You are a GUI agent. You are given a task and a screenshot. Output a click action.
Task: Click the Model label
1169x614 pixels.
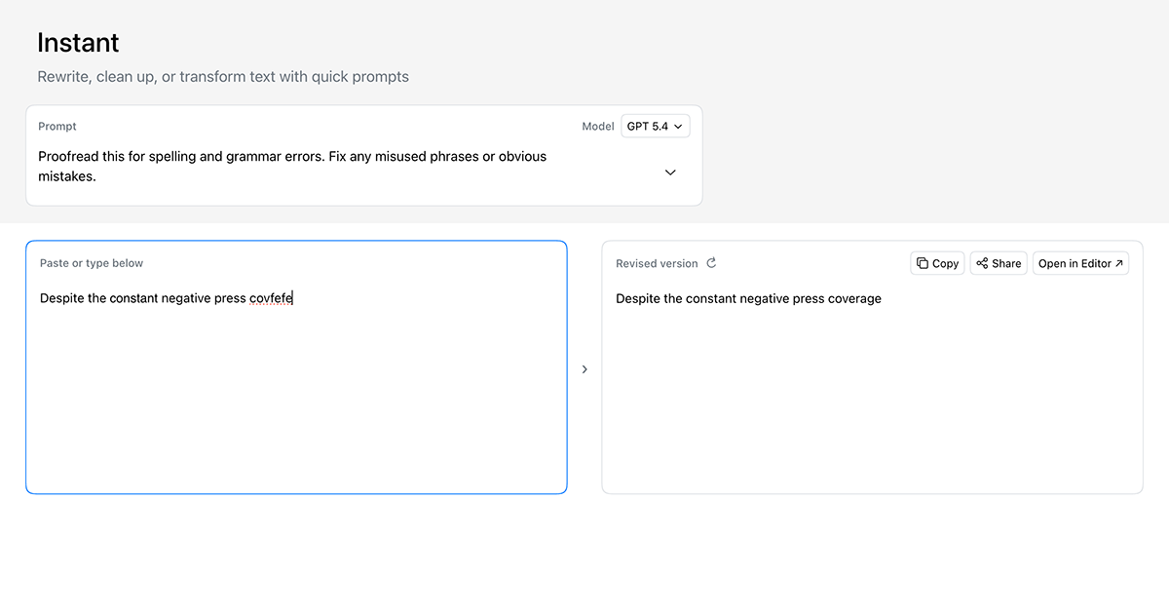[x=598, y=127]
